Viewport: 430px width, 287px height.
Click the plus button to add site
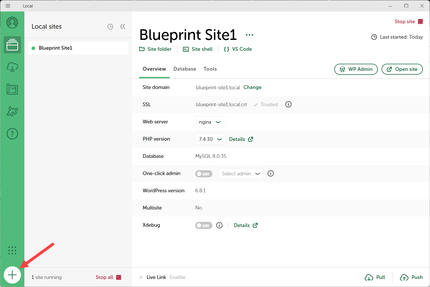pyautogui.click(x=12, y=275)
